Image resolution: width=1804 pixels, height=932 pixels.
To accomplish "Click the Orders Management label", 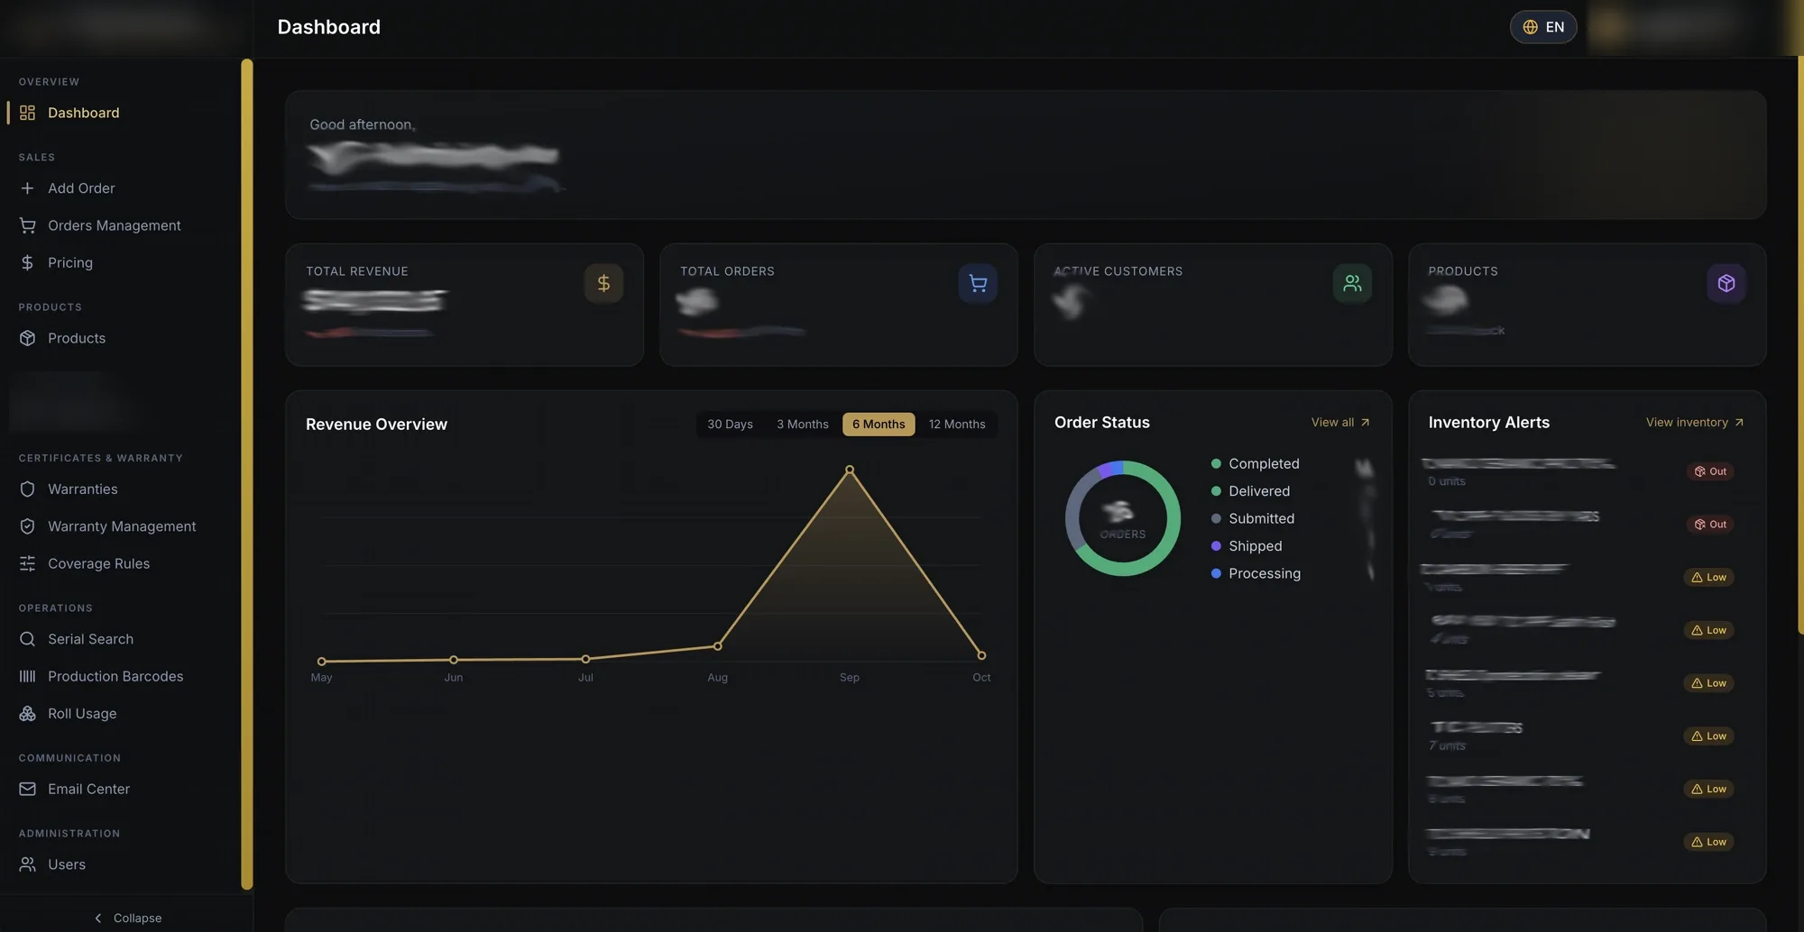I will tap(115, 225).
